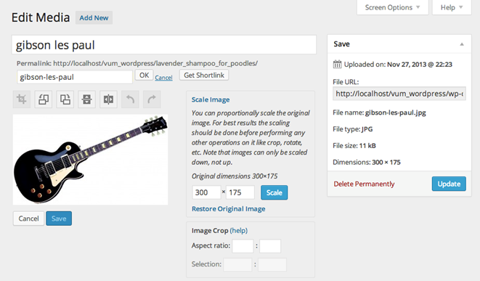Viewport: 480px width, 281px height.
Task: Click the guitar image preview
Action: tap(90, 160)
